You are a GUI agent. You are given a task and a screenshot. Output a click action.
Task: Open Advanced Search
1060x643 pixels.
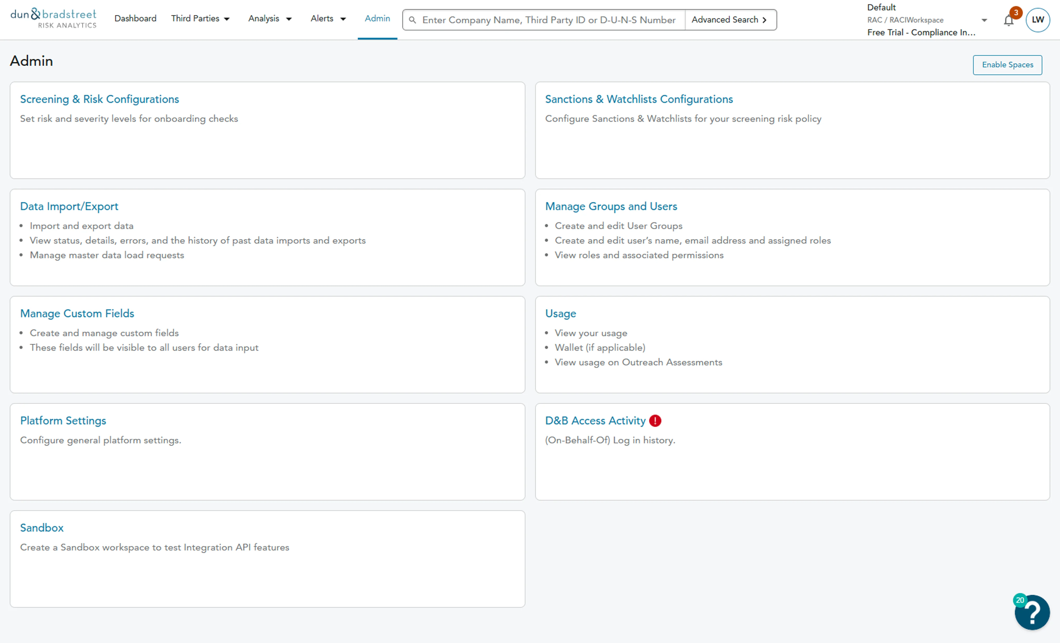(x=730, y=20)
